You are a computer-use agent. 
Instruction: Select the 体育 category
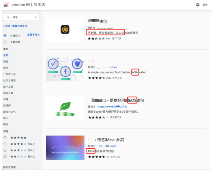click(6, 99)
